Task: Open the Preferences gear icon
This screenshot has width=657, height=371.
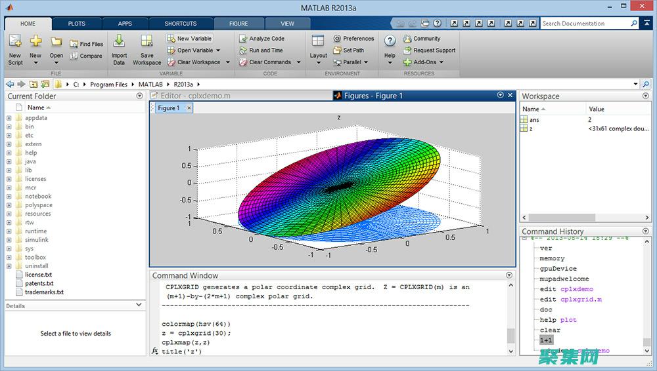Action: click(x=337, y=39)
